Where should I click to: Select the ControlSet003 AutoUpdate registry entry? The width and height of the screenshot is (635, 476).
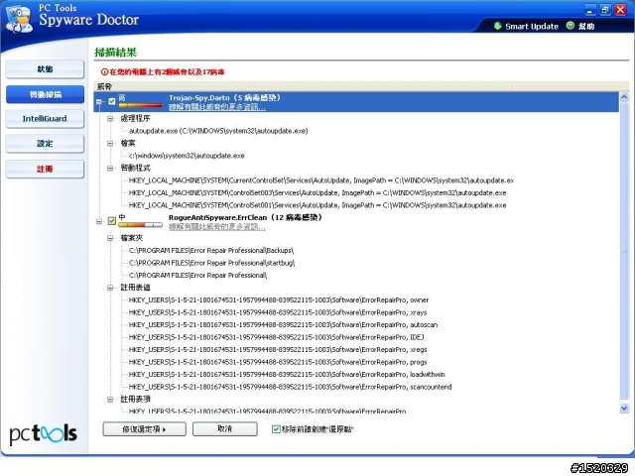(317, 192)
